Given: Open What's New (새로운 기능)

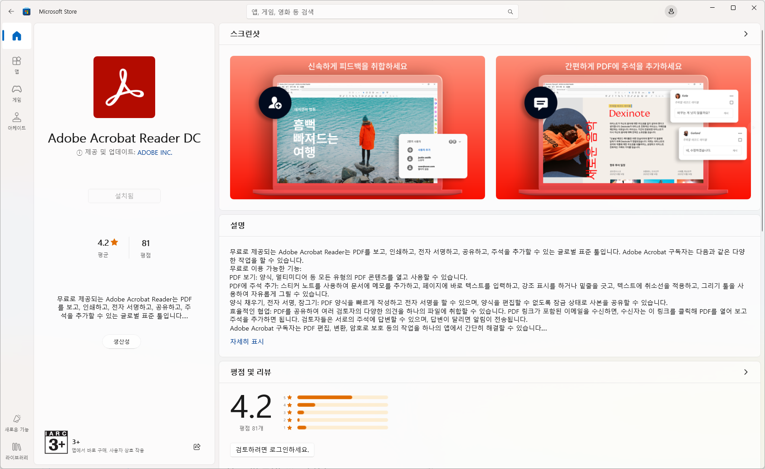Looking at the screenshot, I should point(17,423).
